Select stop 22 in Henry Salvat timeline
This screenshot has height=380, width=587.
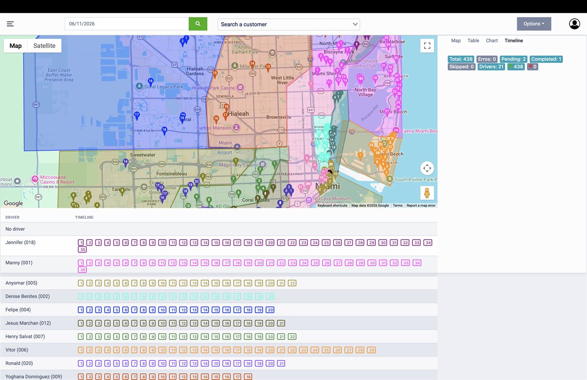point(292,336)
